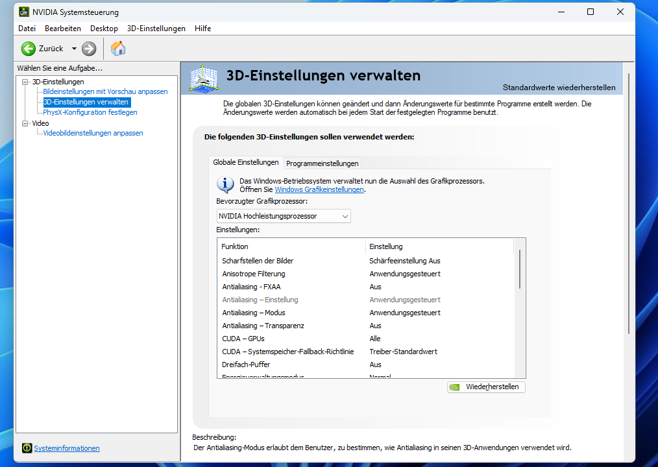This screenshot has height=467, width=658.
Task: Open the back history dropdown arrow
Action: (x=74, y=49)
